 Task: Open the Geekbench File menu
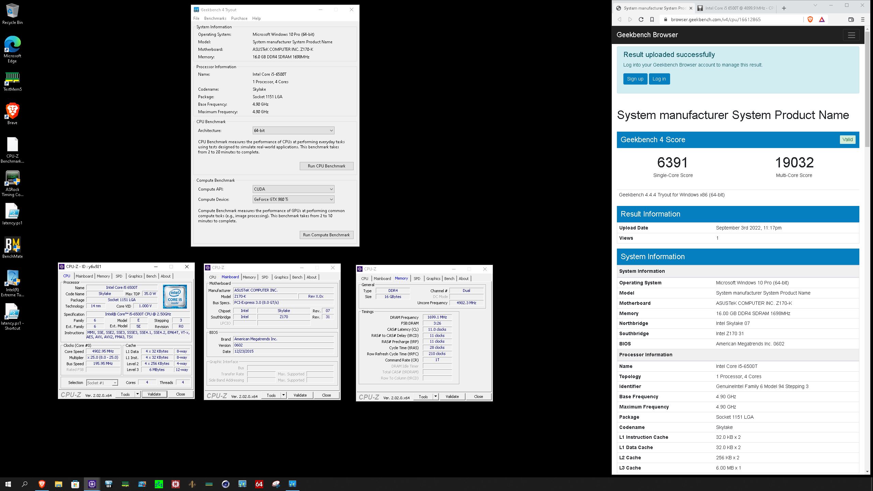click(x=196, y=18)
